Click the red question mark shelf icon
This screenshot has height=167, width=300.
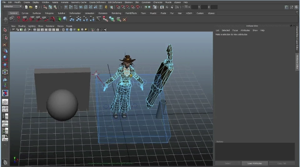pyautogui.click(x=18, y=19)
